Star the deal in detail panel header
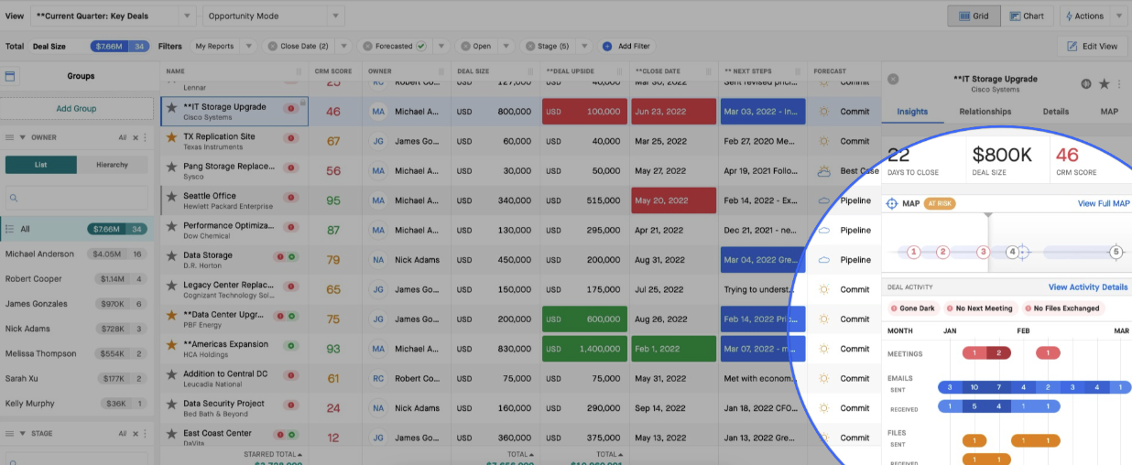Viewport: 1132px width, 465px height. (1104, 83)
